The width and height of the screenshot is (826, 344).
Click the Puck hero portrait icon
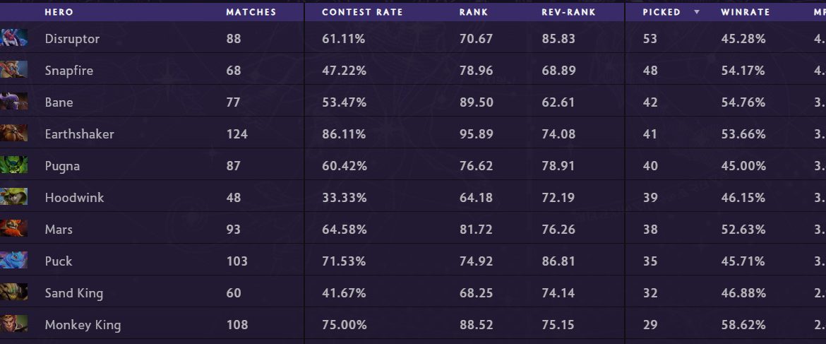click(x=14, y=261)
